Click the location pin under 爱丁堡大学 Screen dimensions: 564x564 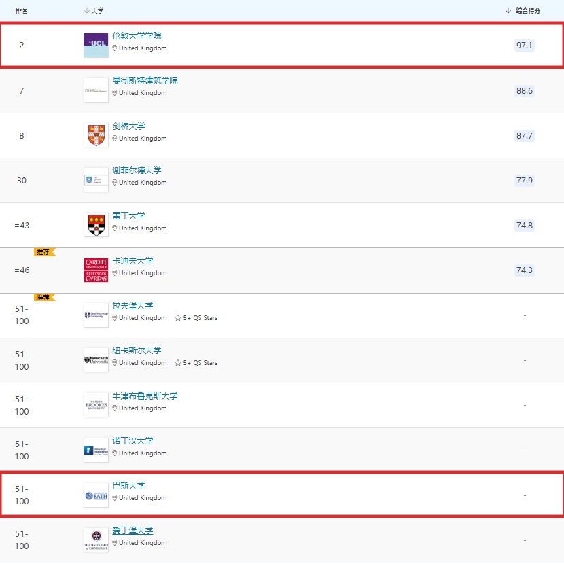[115, 543]
